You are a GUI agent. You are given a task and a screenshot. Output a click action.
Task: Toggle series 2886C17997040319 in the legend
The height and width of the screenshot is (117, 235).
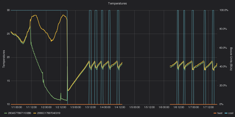49,113
